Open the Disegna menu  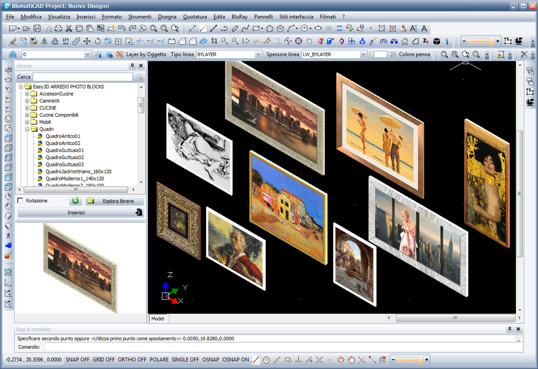coord(167,17)
